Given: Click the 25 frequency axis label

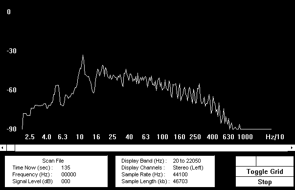Looking at the screenshot, I should [x=113, y=137].
